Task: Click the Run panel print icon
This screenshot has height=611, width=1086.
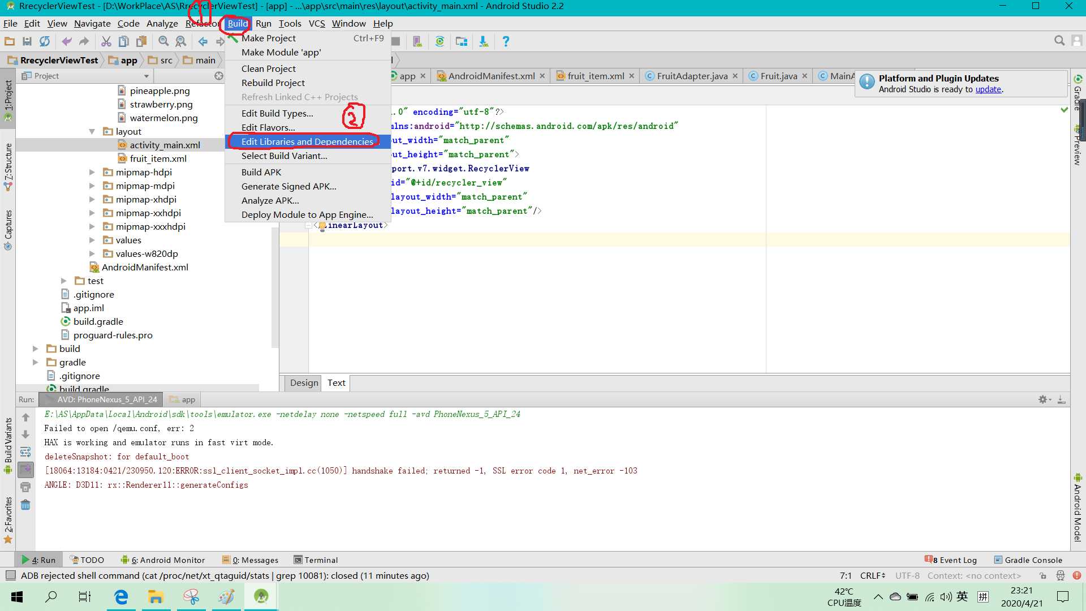Action: click(25, 487)
